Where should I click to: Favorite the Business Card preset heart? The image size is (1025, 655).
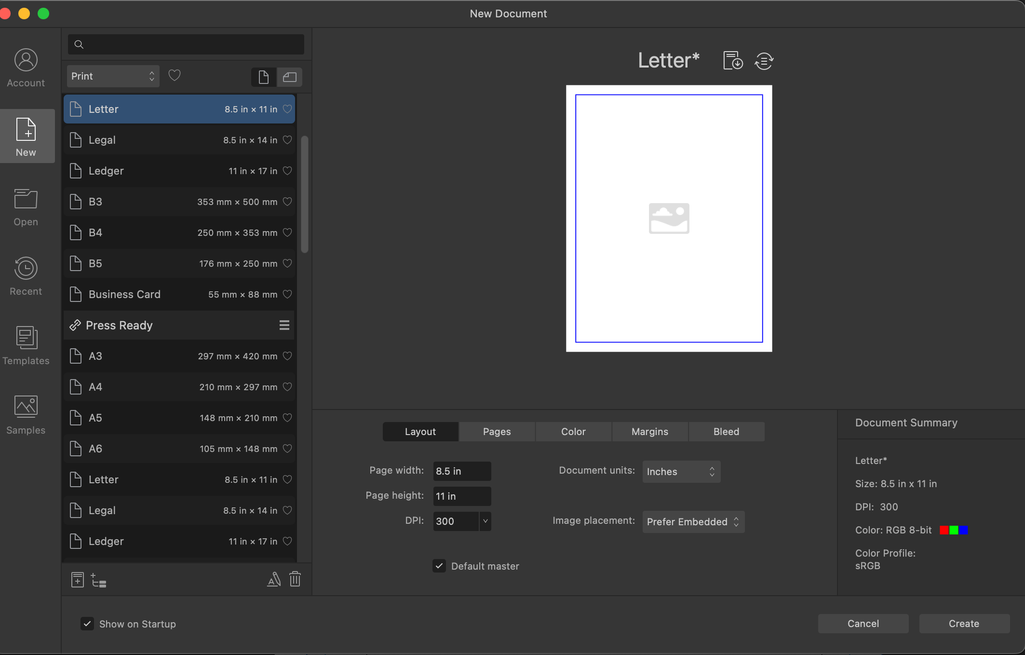pos(287,294)
